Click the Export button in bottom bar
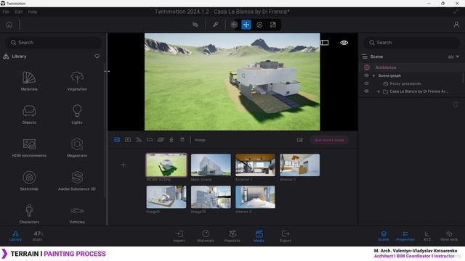This screenshot has height=261, width=465. tap(286, 236)
